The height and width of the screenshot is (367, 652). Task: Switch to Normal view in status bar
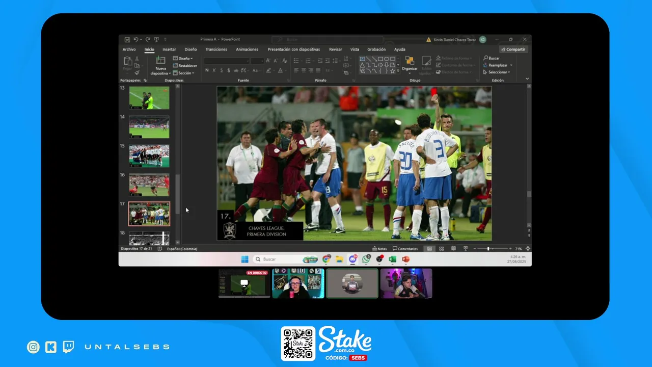pos(429,249)
